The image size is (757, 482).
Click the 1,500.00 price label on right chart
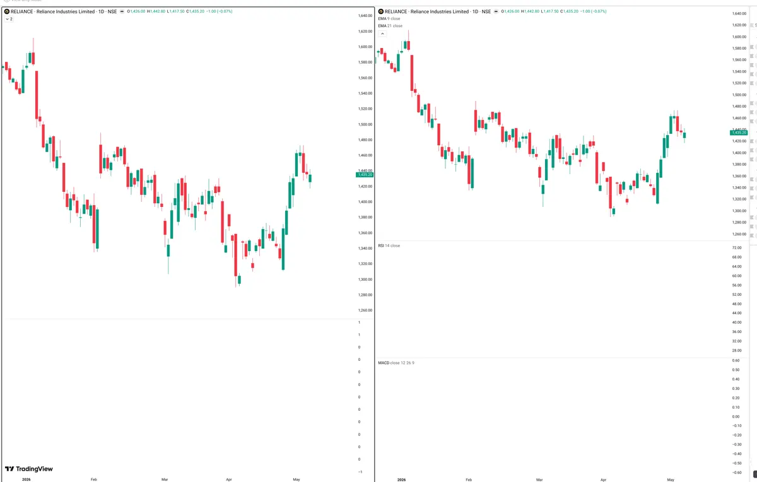739,95
